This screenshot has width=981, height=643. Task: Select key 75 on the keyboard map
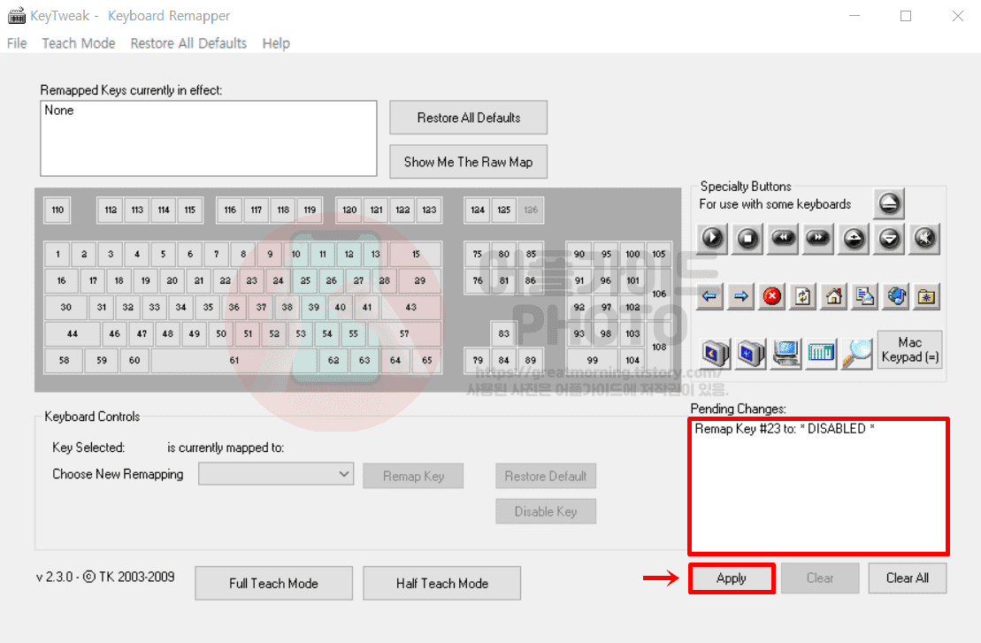[478, 255]
